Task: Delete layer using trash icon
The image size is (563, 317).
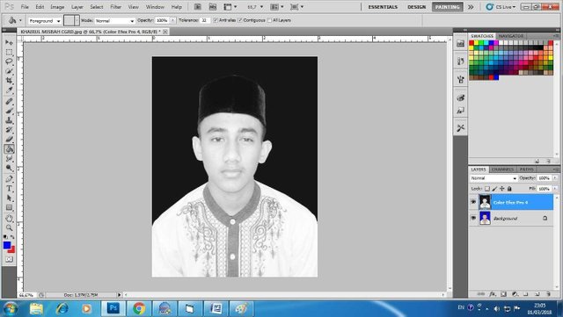Action: [x=548, y=294]
